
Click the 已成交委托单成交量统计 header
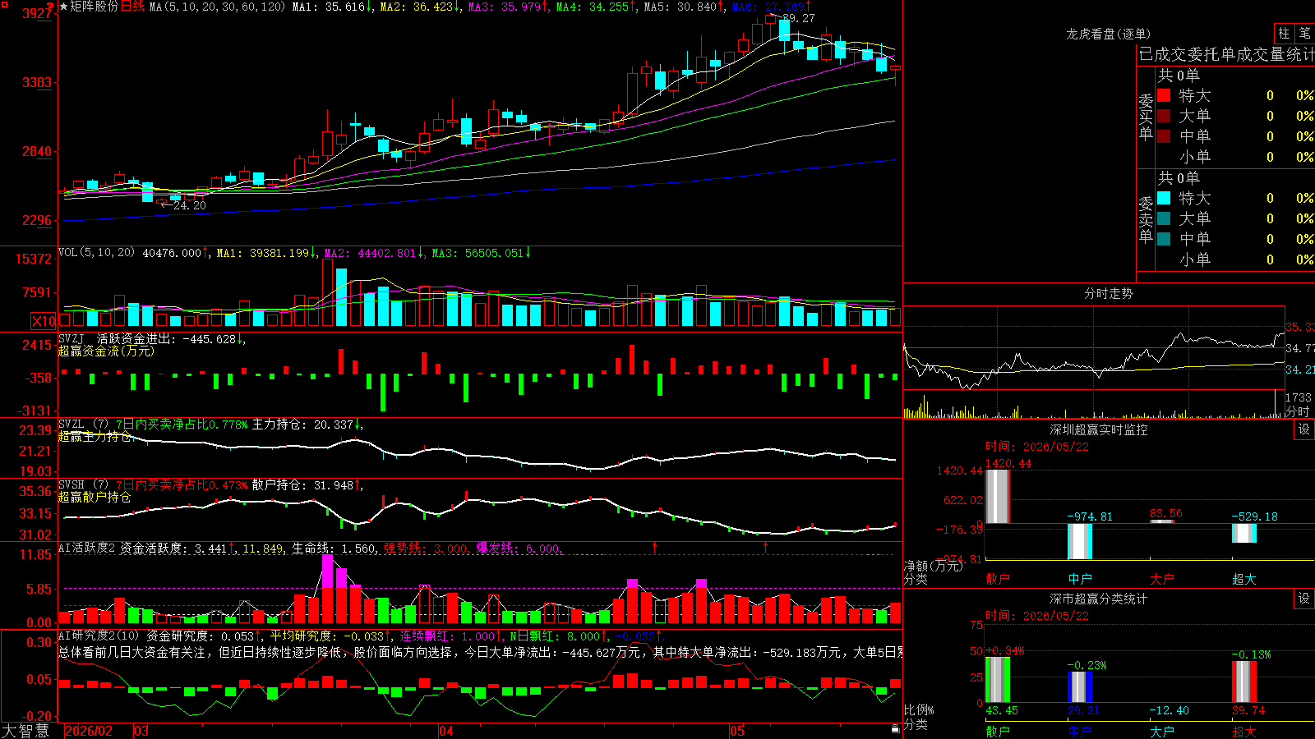pos(1226,54)
